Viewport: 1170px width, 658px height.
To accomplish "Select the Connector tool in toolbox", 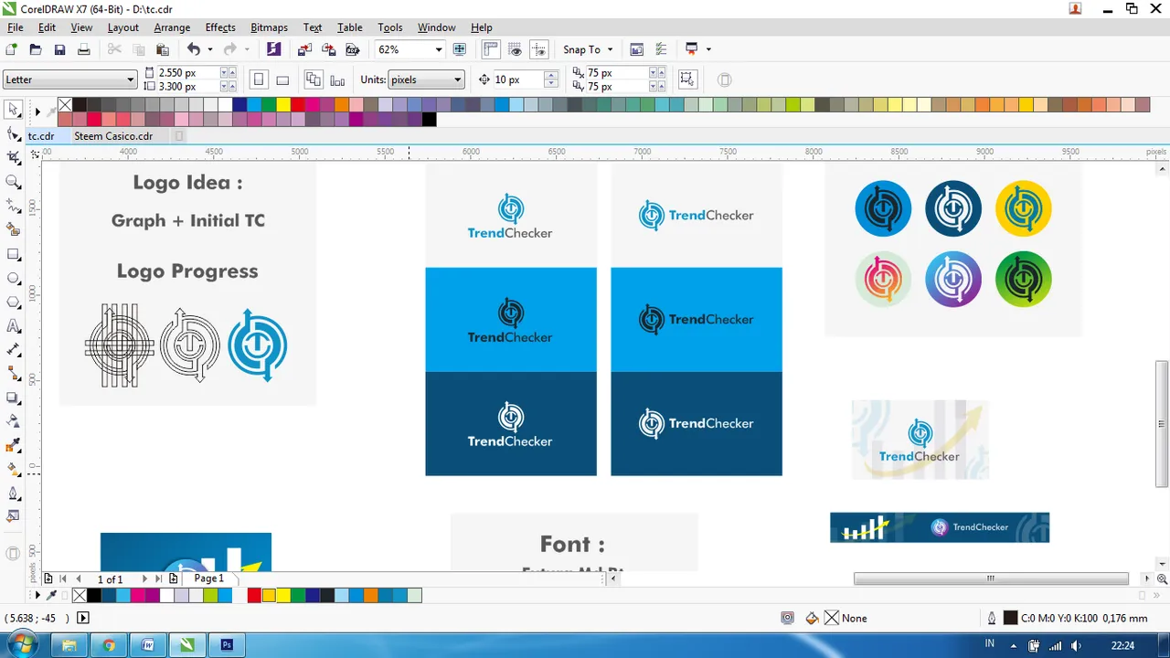I will point(13,374).
